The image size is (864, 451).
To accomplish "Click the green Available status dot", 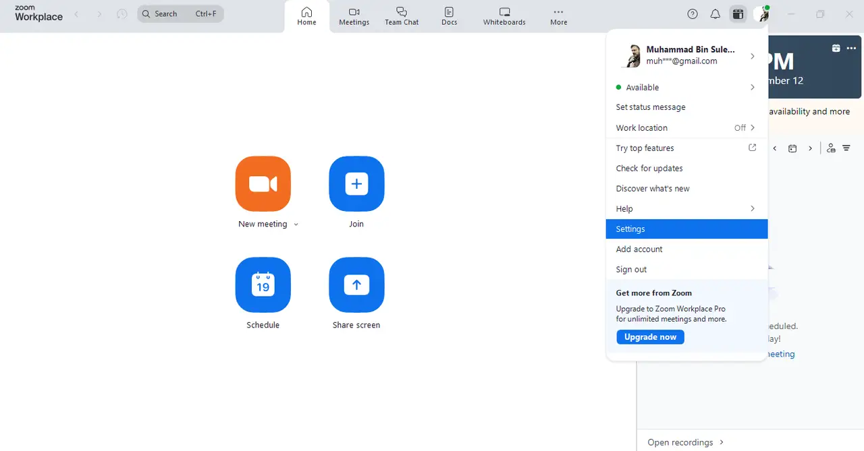I will (x=618, y=87).
